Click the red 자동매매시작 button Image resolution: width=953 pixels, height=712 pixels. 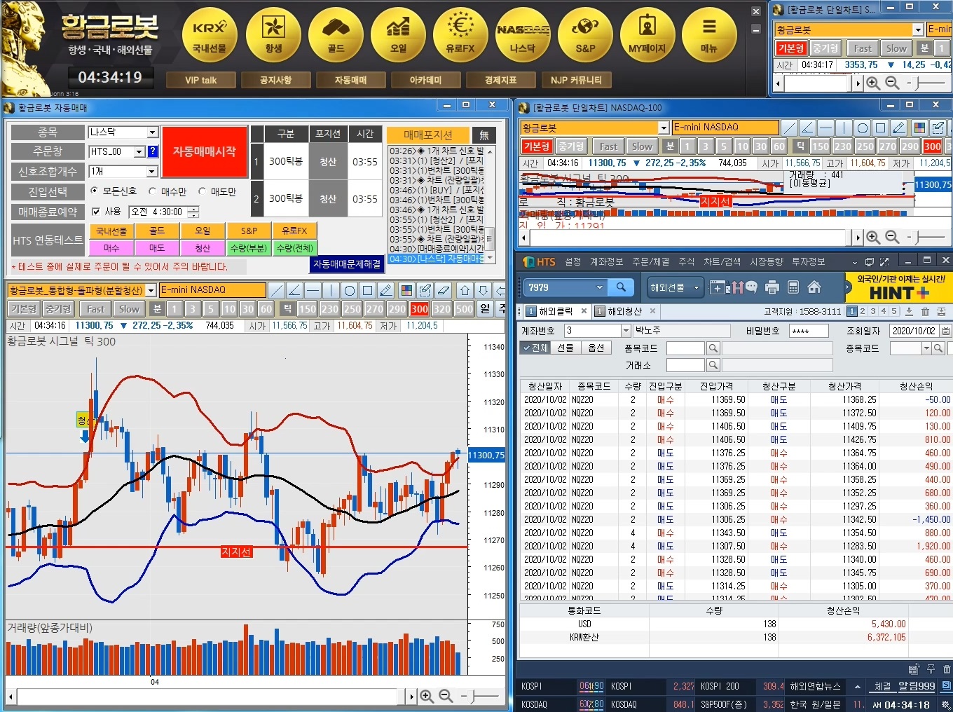point(205,152)
